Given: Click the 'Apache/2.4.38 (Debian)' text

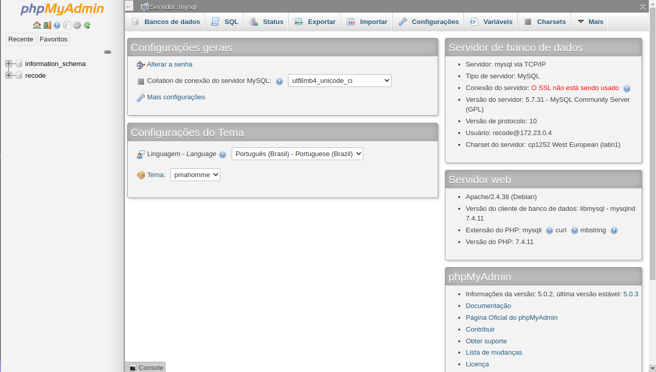Looking at the screenshot, I should pos(501,197).
